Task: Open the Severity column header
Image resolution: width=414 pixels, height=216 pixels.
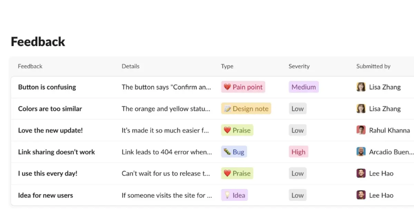Action: point(299,66)
